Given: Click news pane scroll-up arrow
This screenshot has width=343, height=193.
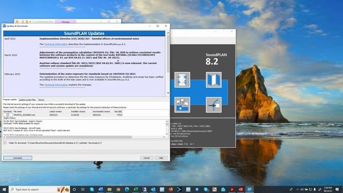Looking at the screenshot, I should click(x=168, y=33).
